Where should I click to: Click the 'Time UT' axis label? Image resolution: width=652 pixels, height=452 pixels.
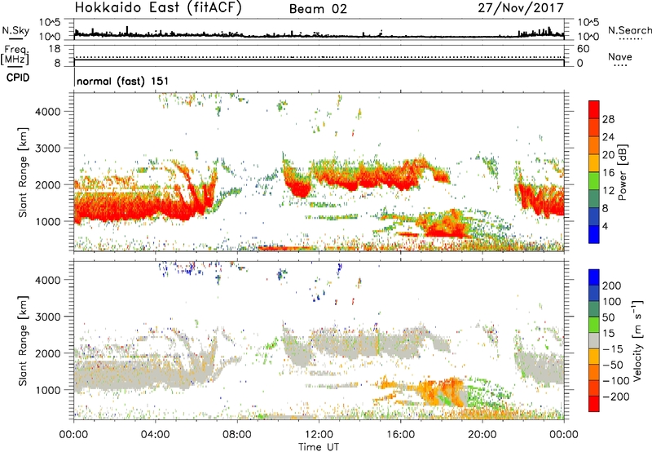[319, 447]
